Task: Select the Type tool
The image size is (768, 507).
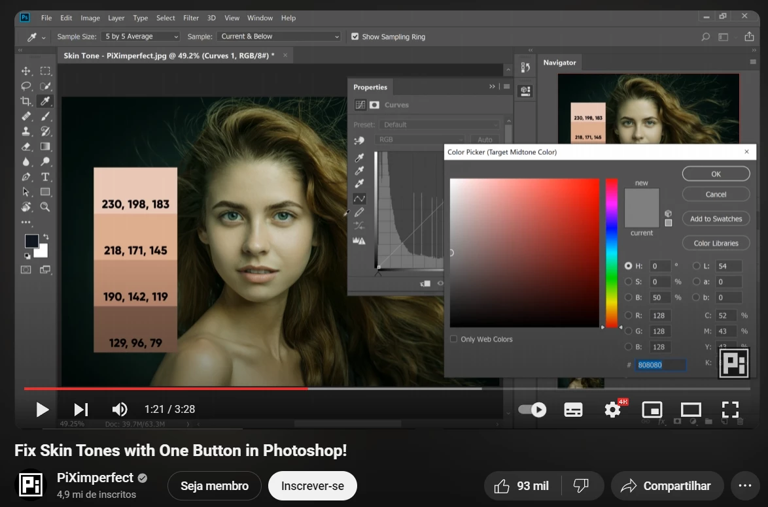Action: click(45, 177)
